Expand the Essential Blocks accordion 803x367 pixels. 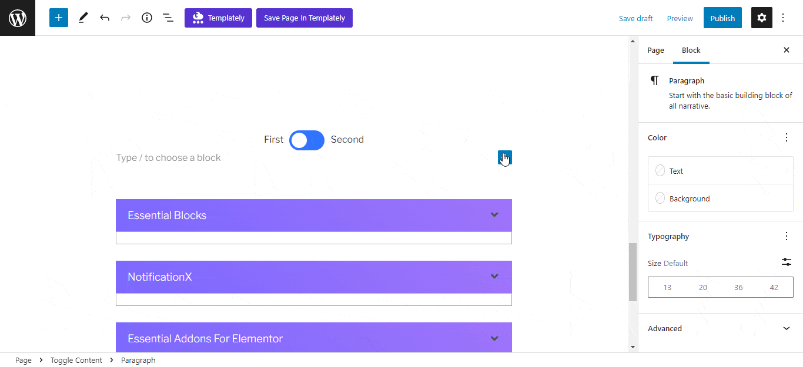494,215
